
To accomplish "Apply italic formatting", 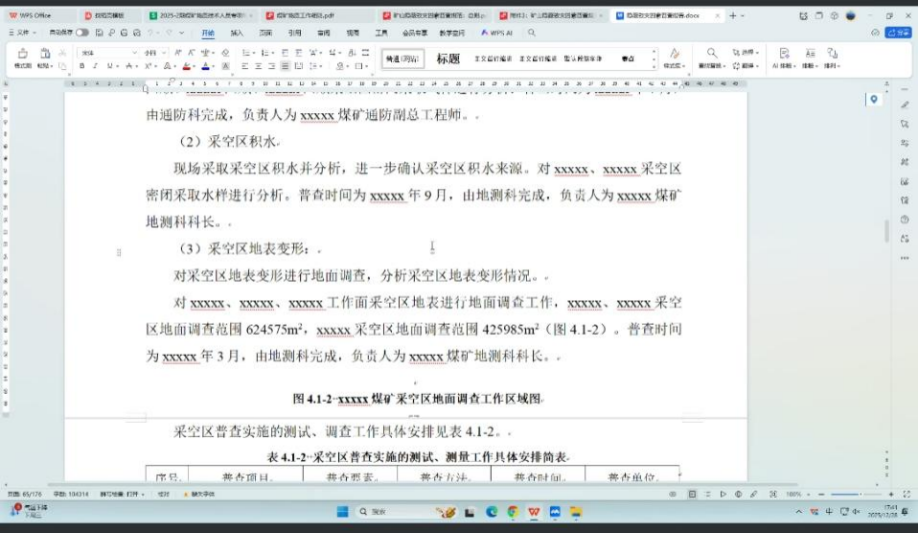I will pos(95,66).
